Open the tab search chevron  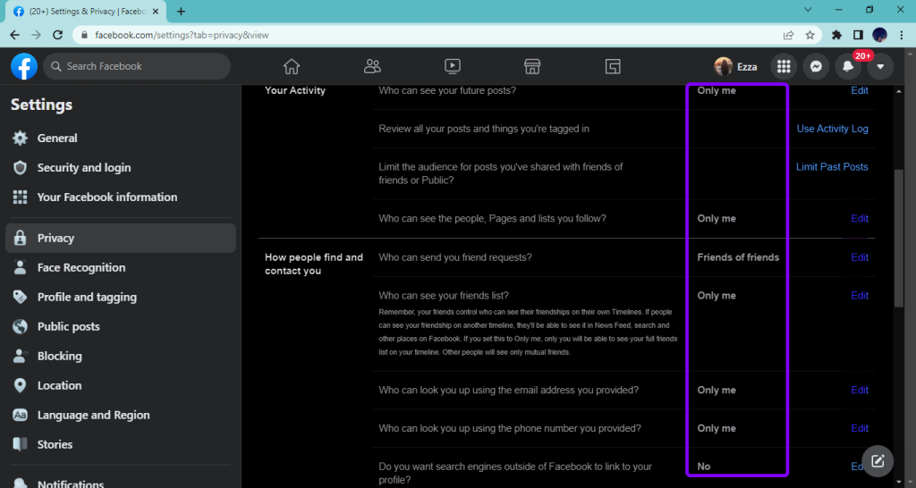[x=808, y=10]
